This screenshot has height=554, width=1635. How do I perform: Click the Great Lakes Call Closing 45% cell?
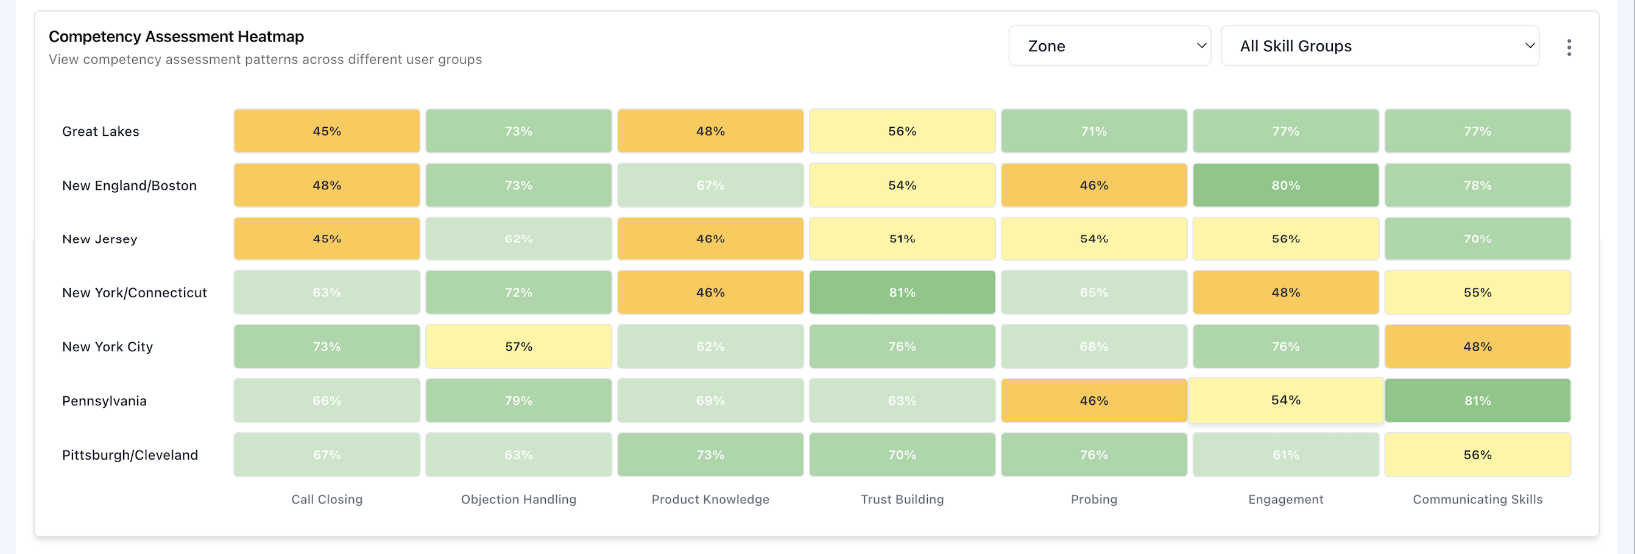point(327,131)
